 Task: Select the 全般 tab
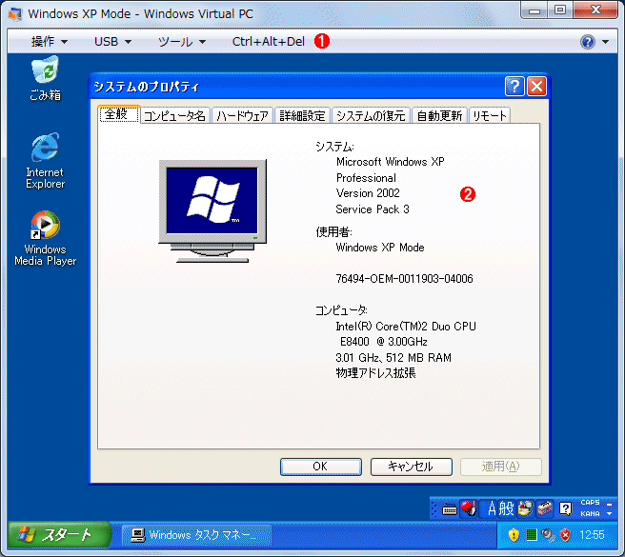point(119,114)
